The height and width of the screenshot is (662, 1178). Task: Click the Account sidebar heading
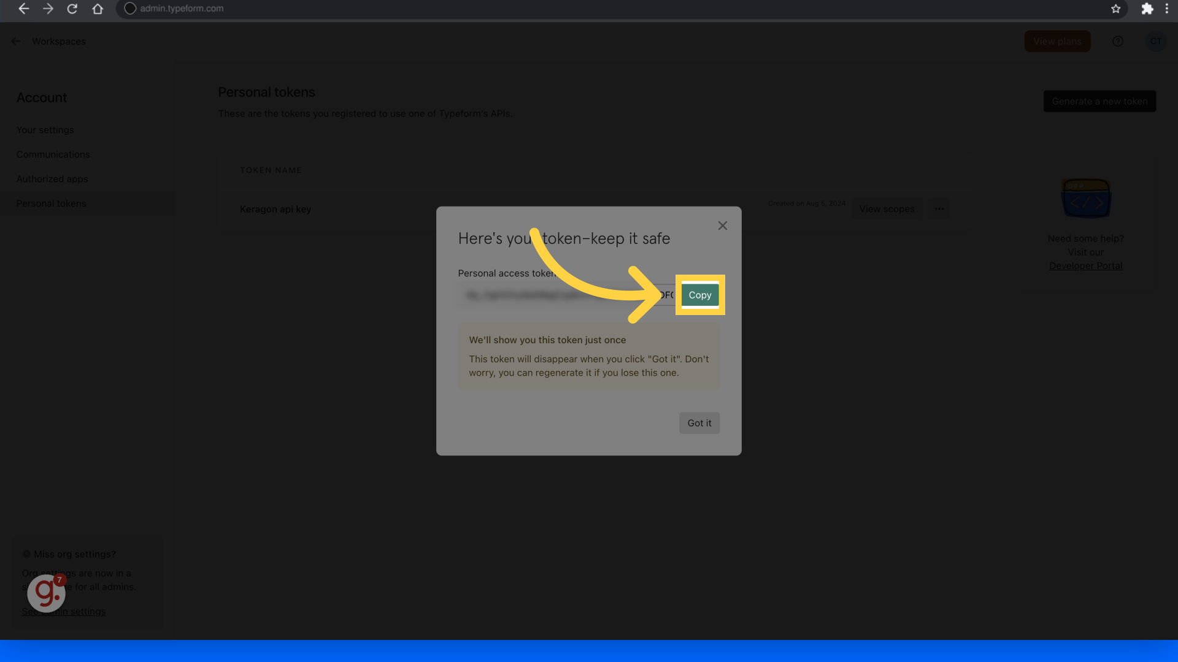41,97
